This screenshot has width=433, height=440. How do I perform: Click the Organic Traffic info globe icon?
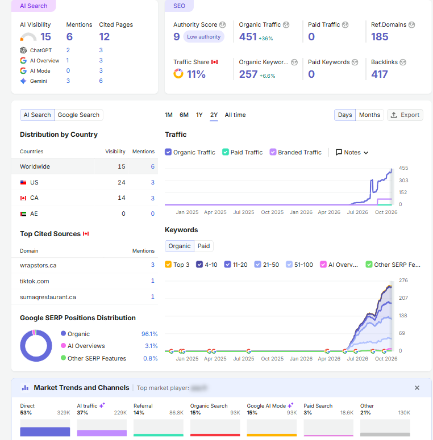coord(286,24)
